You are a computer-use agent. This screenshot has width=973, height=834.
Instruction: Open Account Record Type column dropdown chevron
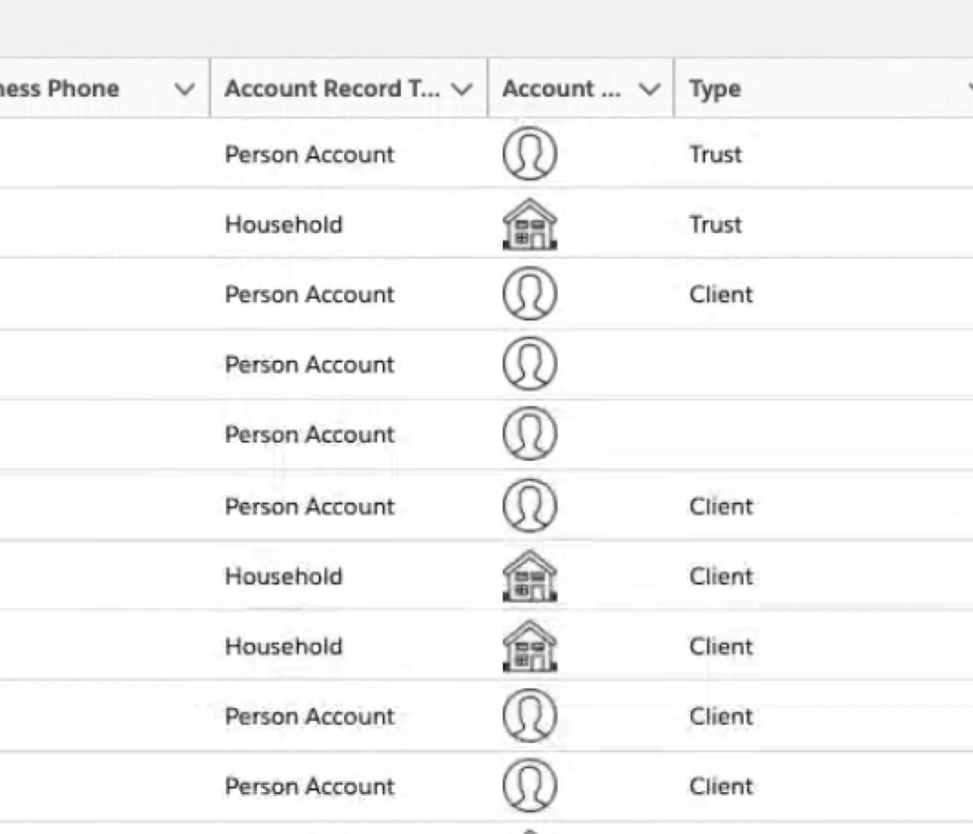click(x=462, y=89)
